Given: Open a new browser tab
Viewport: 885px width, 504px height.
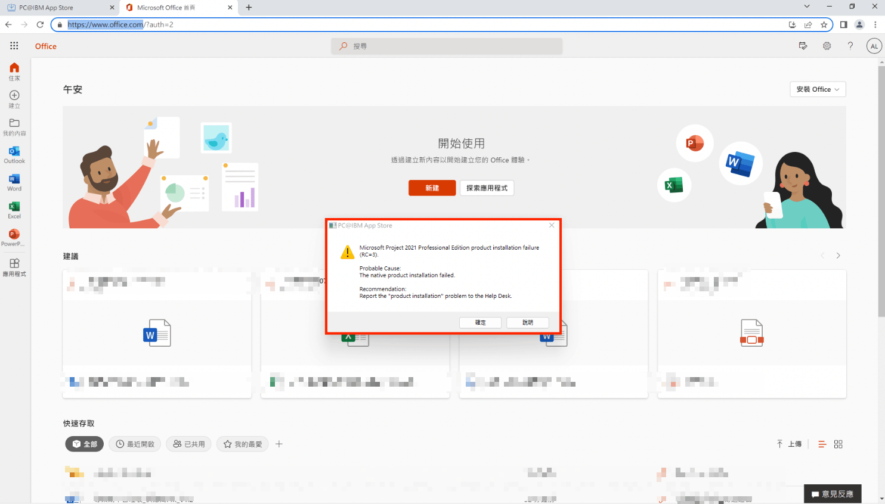Looking at the screenshot, I should [x=249, y=8].
